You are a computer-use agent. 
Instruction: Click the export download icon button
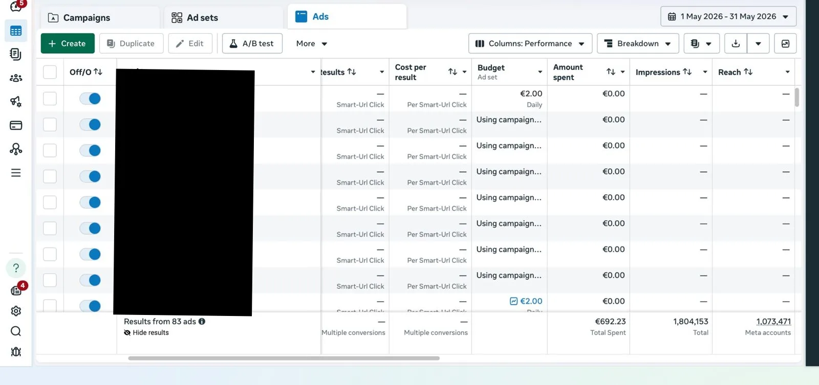736,43
